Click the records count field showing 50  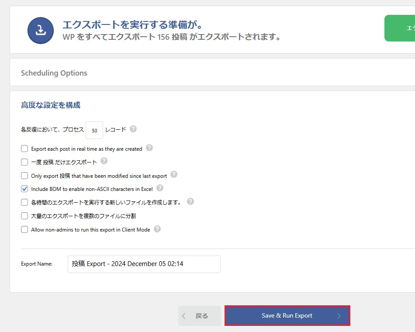click(x=94, y=130)
